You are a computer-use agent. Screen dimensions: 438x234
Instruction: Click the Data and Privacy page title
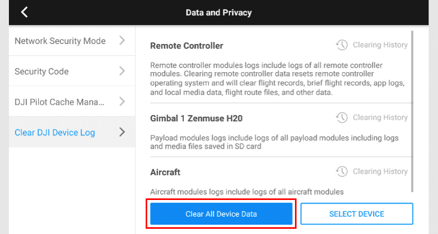219,13
